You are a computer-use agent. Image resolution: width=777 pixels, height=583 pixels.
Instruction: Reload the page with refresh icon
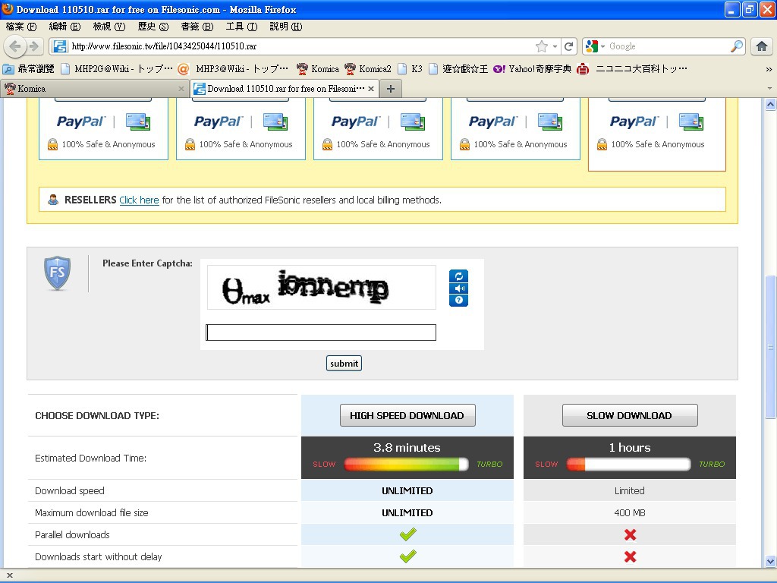(568, 46)
